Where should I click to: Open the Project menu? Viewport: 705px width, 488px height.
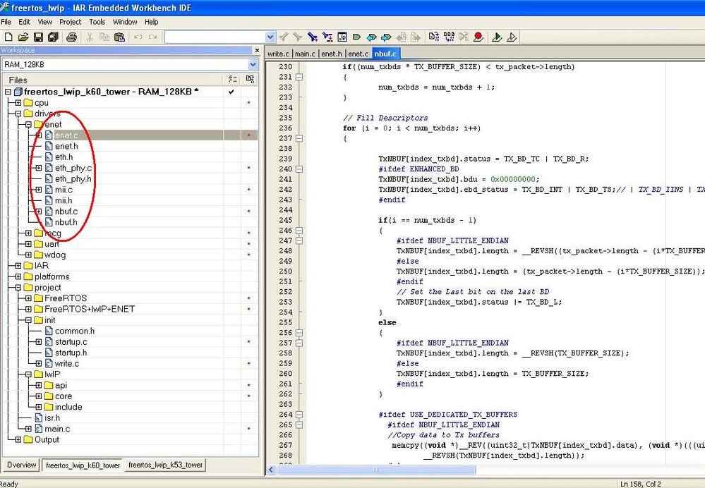tap(70, 22)
